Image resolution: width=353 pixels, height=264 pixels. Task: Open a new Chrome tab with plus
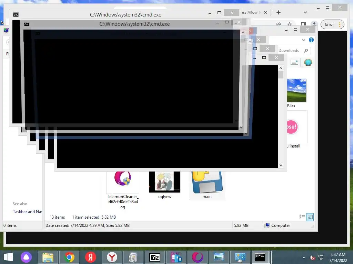(x=279, y=12)
